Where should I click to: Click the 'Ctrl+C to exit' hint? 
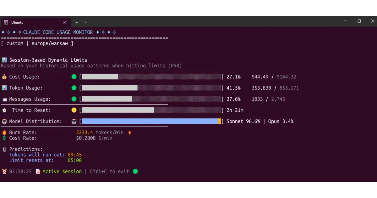(110, 171)
